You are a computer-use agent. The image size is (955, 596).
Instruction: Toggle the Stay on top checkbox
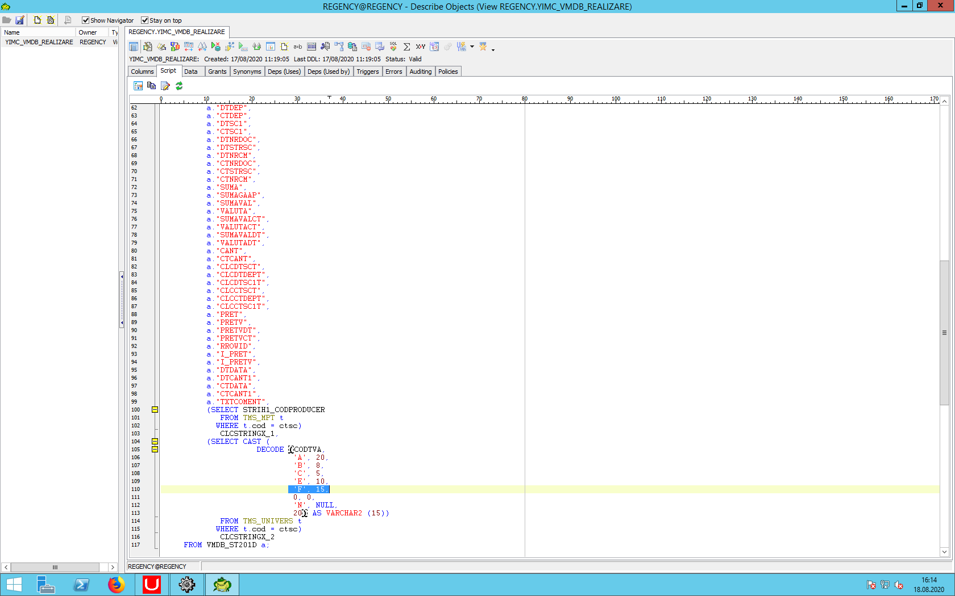(144, 20)
